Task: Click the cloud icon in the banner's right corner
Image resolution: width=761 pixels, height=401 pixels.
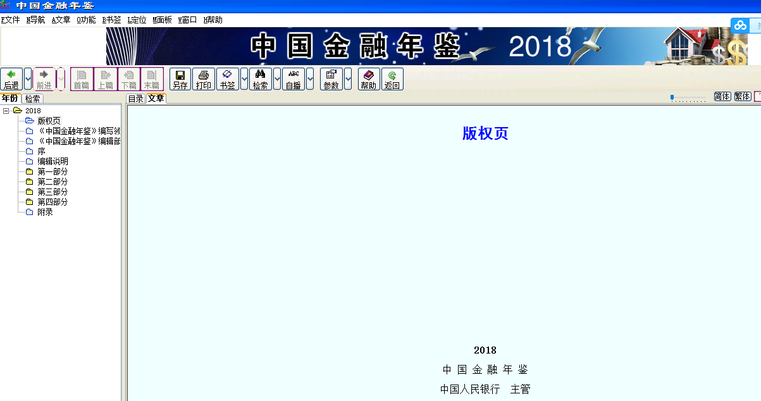Action: pyautogui.click(x=740, y=25)
